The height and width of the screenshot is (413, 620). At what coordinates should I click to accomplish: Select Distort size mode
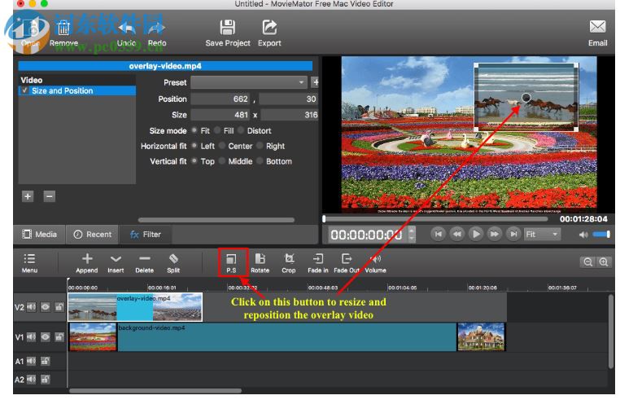(241, 130)
